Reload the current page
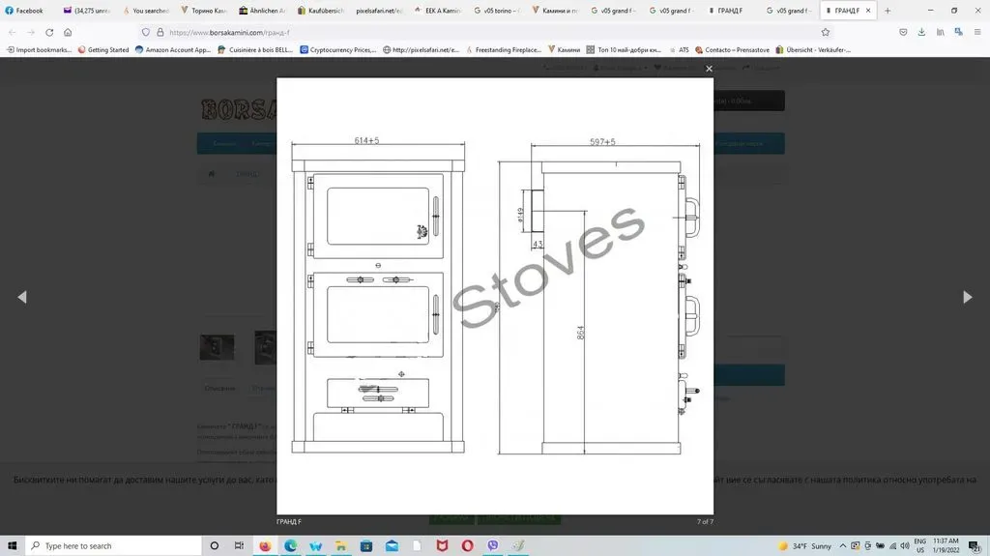The width and height of the screenshot is (990, 556). (x=49, y=32)
